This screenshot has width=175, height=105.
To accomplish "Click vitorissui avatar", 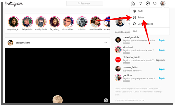I will (x=118, y=50).
